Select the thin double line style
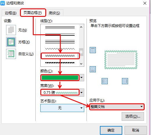Viewport: 151px width, 135px height. 60,28
